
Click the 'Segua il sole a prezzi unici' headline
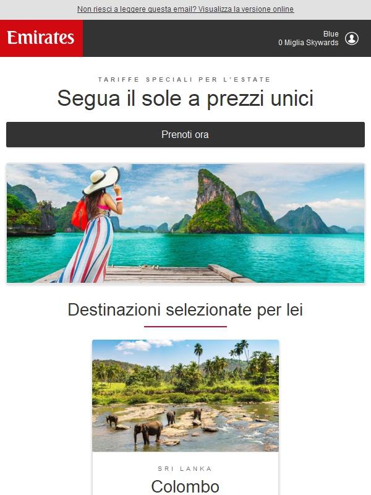(185, 98)
